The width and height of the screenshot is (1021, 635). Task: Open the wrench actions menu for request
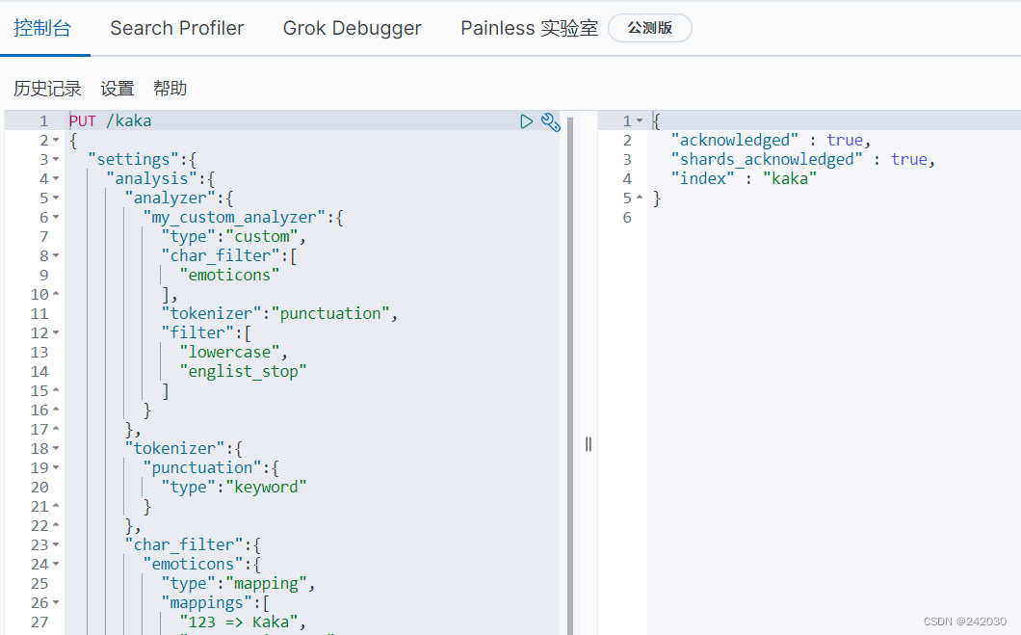point(550,121)
